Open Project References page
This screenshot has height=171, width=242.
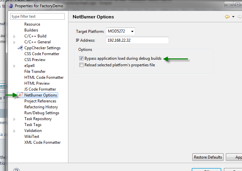click(x=40, y=101)
